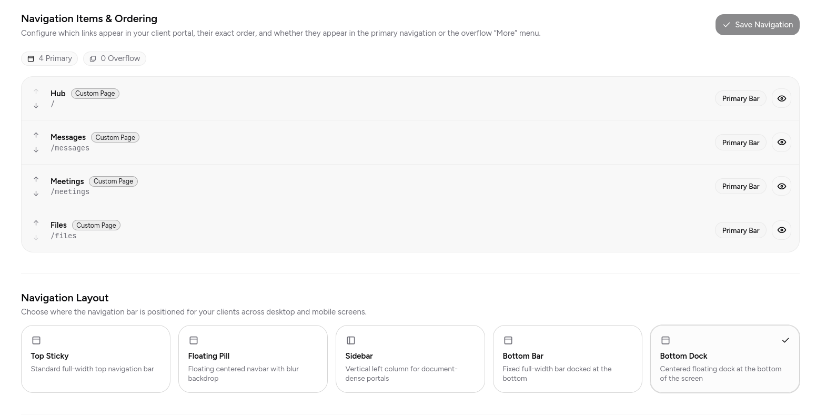This screenshot has height=416, width=816.
Task: Click the Navigation Layout heading
Action: [65, 298]
